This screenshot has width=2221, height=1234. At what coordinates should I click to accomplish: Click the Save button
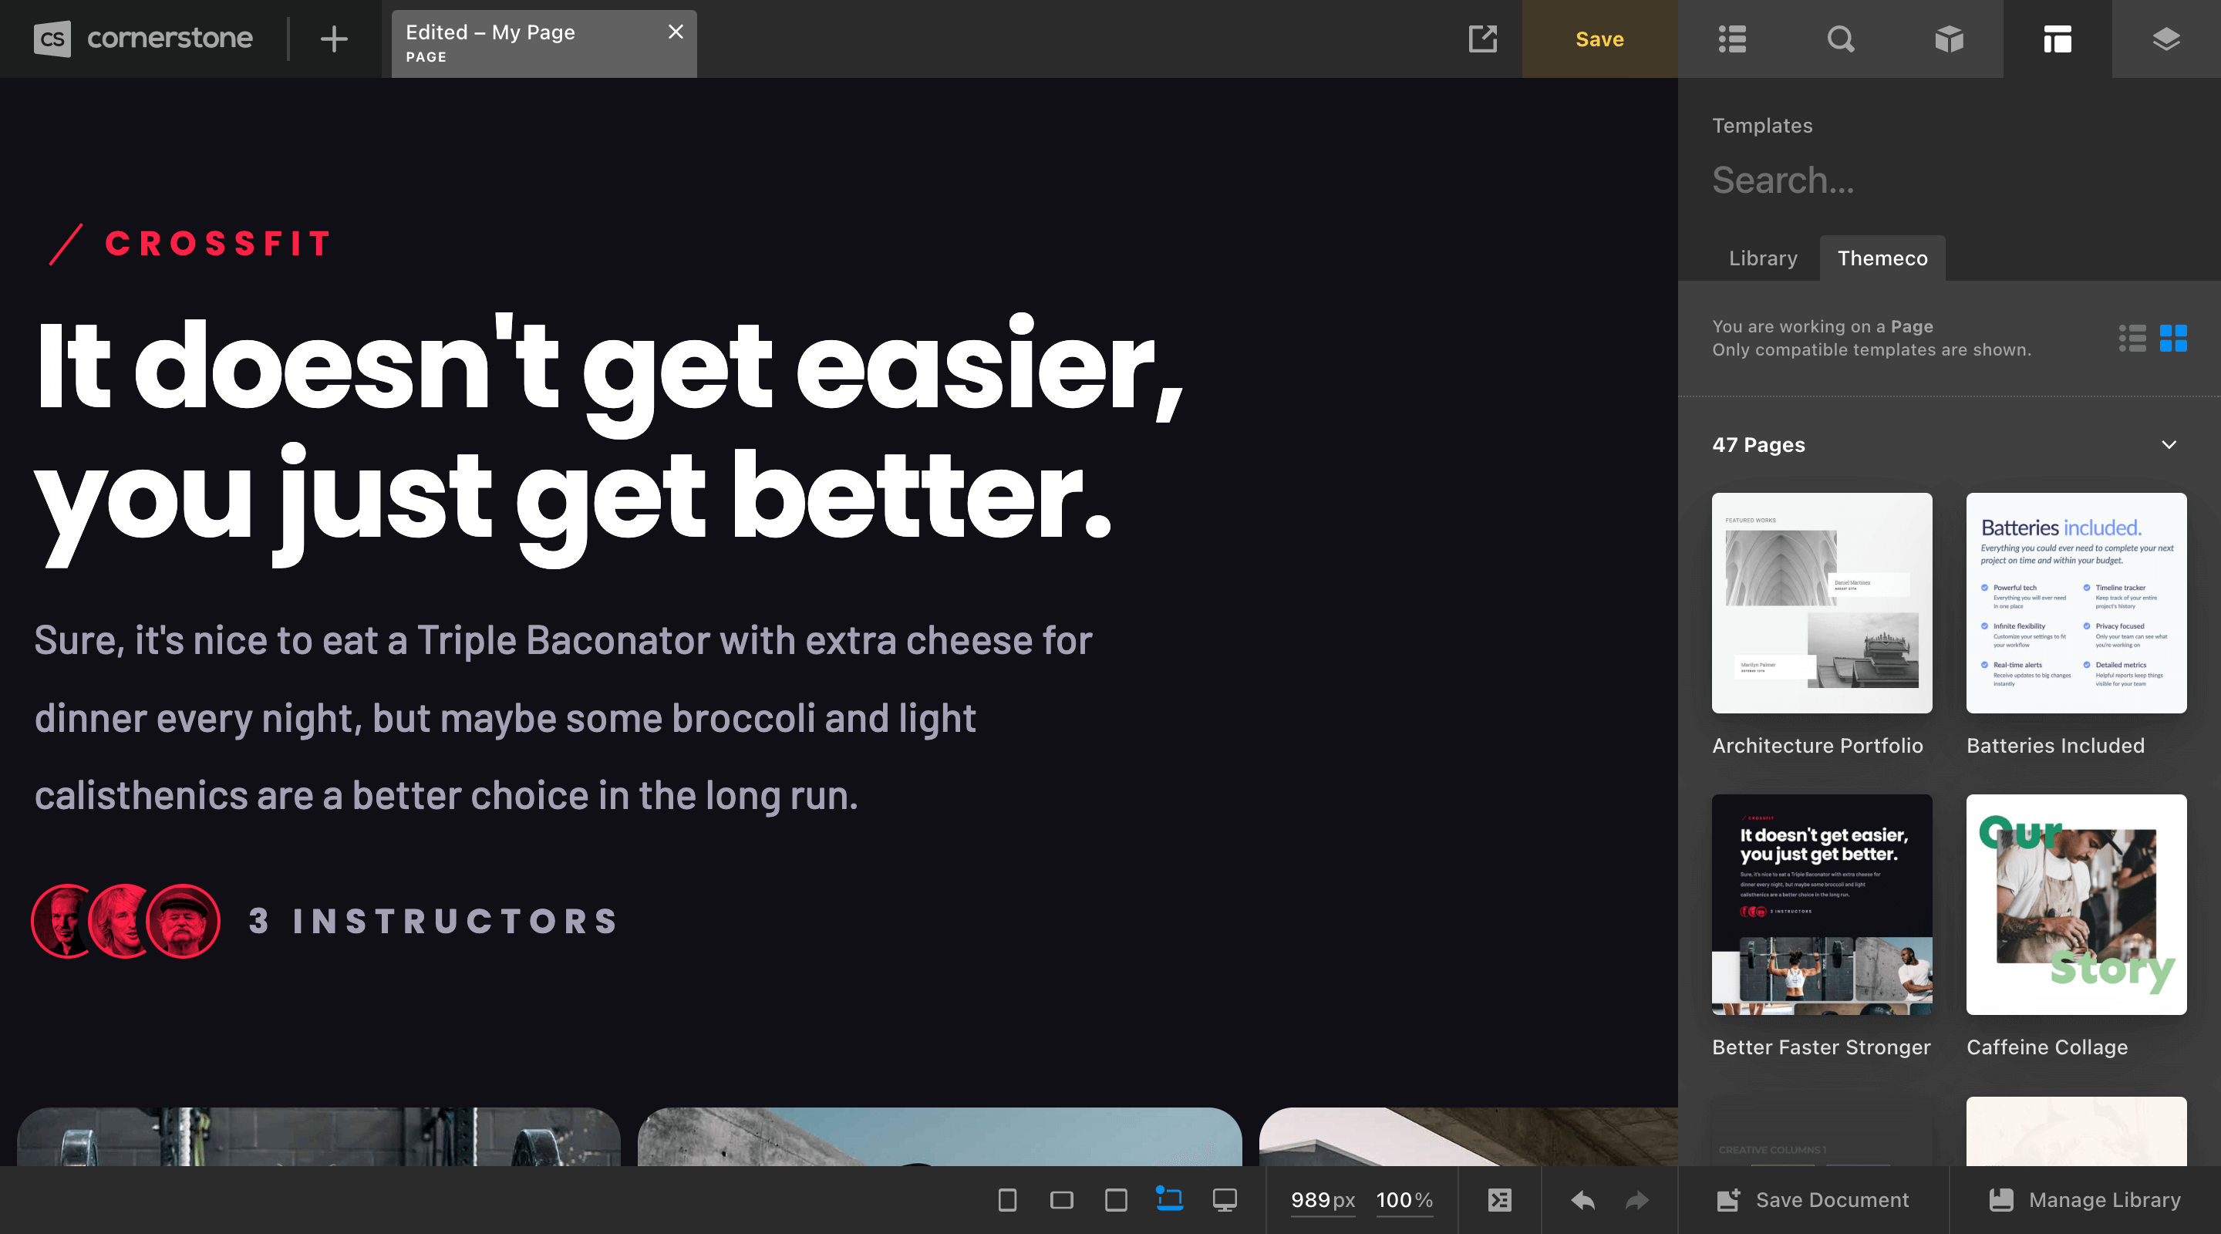(1599, 39)
